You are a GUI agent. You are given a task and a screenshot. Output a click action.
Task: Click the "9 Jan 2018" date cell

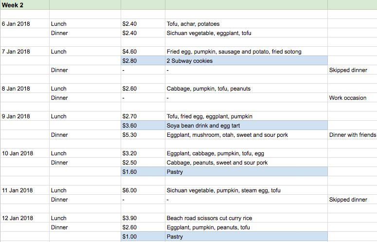pos(24,116)
